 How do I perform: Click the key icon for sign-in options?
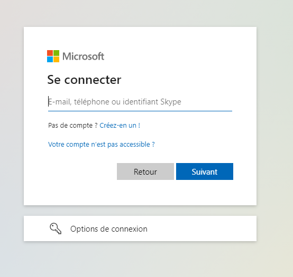tap(56, 228)
